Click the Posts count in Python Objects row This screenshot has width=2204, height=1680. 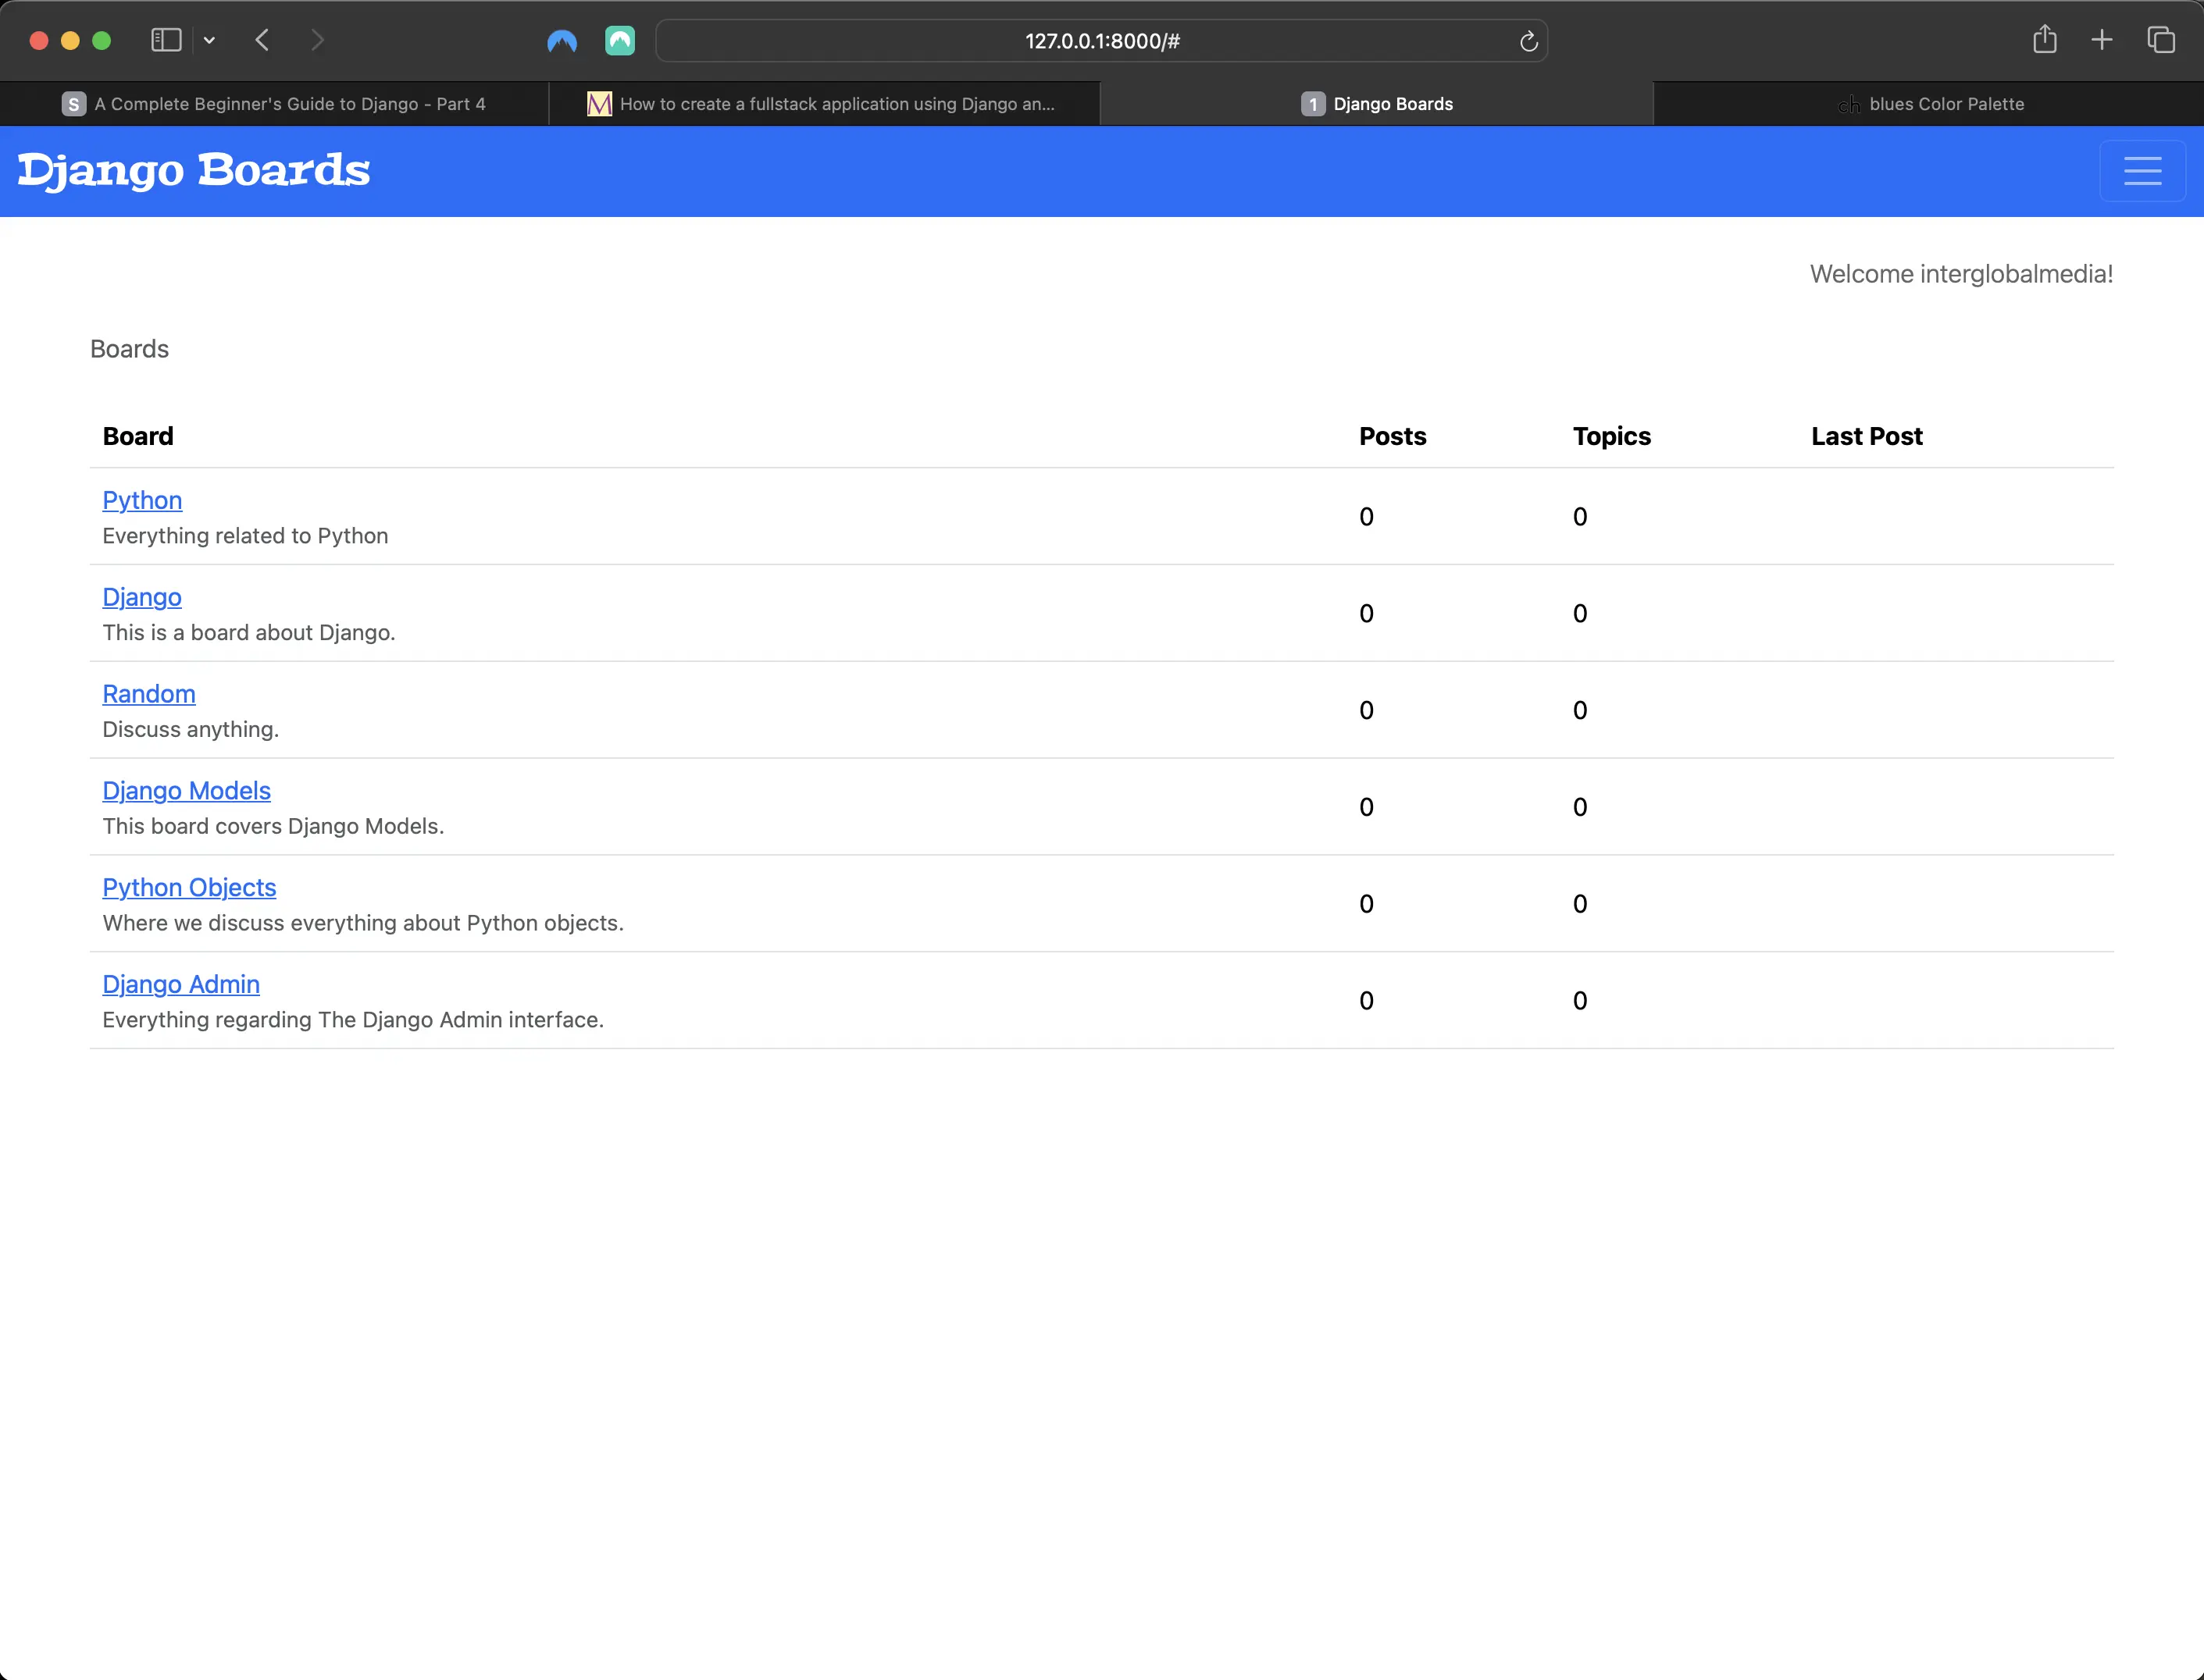(1367, 904)
